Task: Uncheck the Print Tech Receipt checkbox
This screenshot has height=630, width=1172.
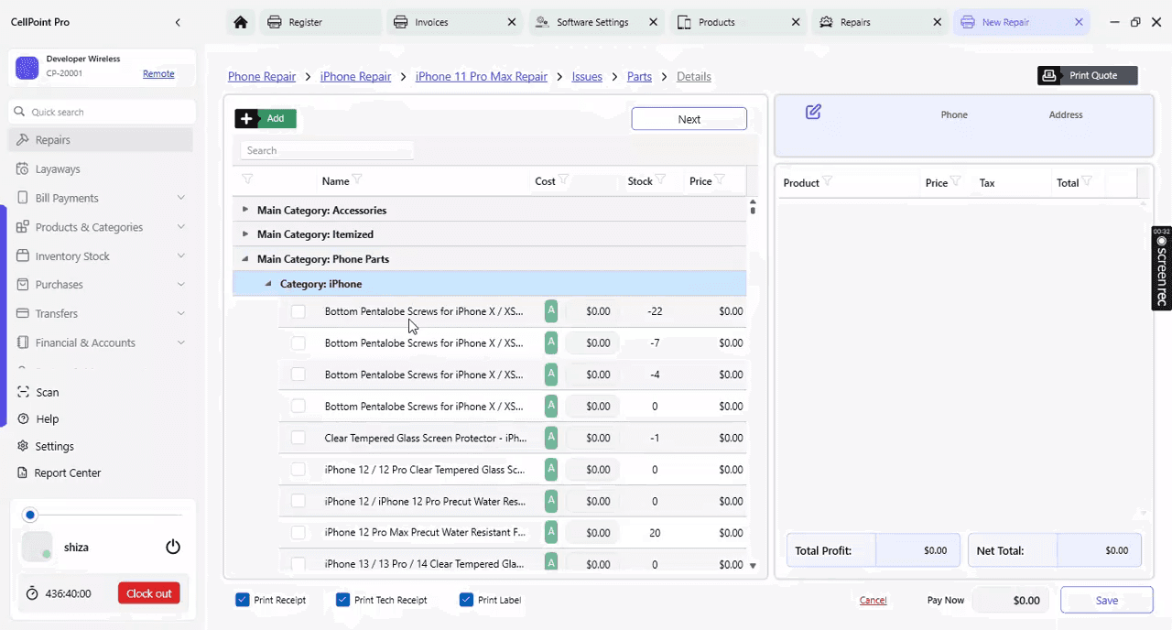Action: [x=343, y=600]
